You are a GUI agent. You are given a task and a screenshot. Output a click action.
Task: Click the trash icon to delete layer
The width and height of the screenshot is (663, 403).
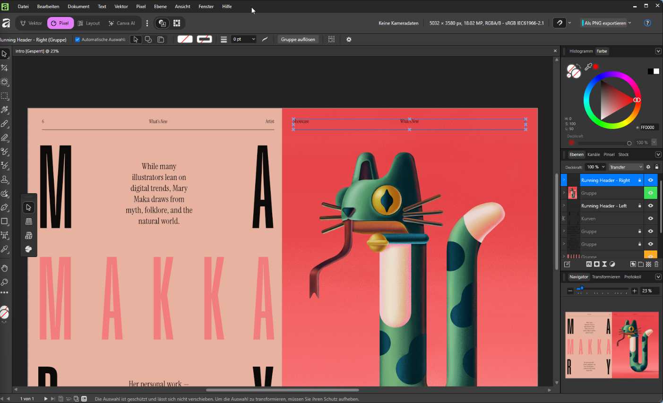coord(656,264)
